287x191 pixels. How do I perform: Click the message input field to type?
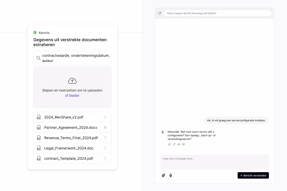click(x=214, y=162)
